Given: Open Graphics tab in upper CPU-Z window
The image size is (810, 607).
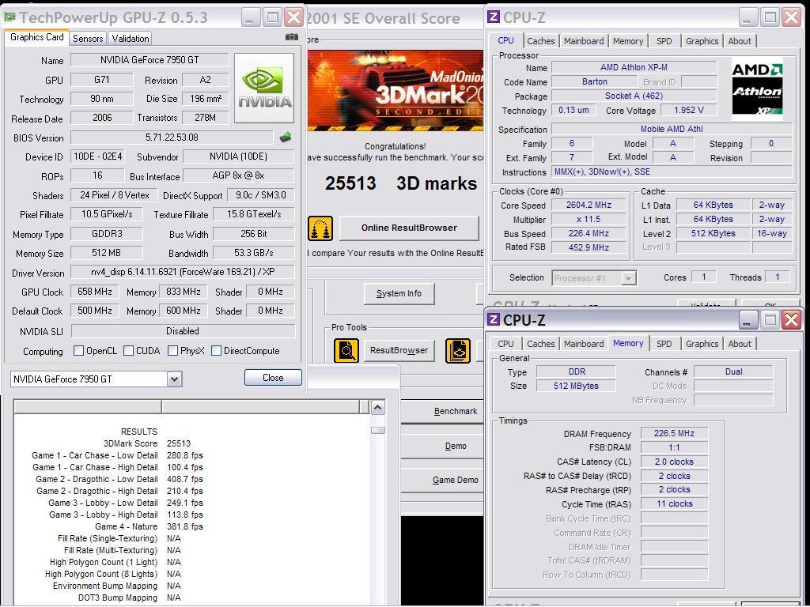Looking at the screenshot, I should tap(702, 41).
